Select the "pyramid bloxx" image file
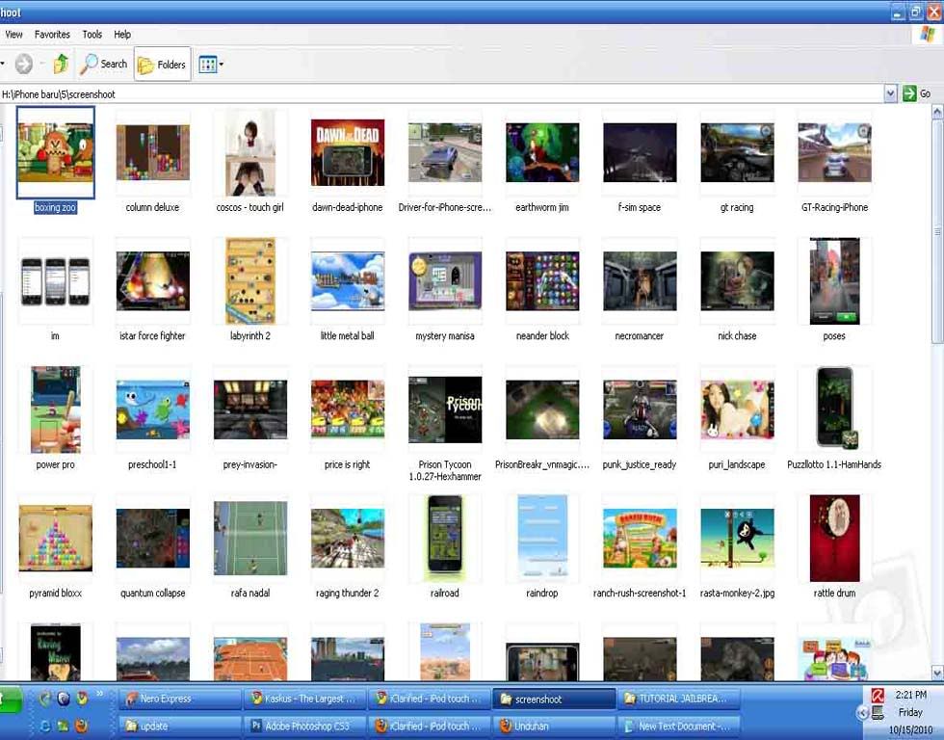944x740 pixels. pyautogui.click(x=56, y=546)
